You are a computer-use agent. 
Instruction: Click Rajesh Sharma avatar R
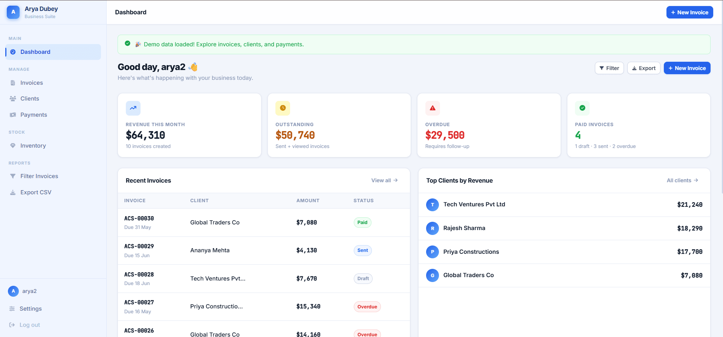[x=433, y=228]
